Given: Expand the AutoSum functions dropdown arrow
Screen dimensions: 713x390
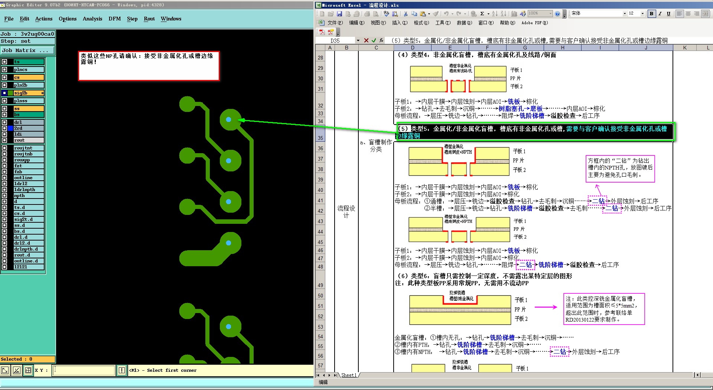Looking at the screenshot, I should [488, 14].
